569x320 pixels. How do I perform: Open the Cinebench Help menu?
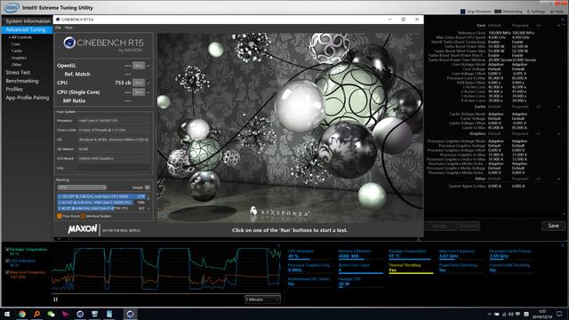pyautogui.click(x=68, y=28)
